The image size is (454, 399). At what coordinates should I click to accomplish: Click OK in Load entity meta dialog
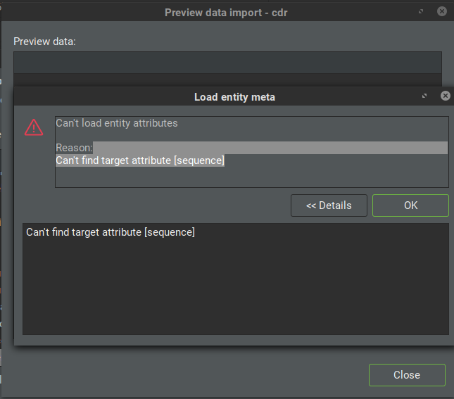click(410, 205)
